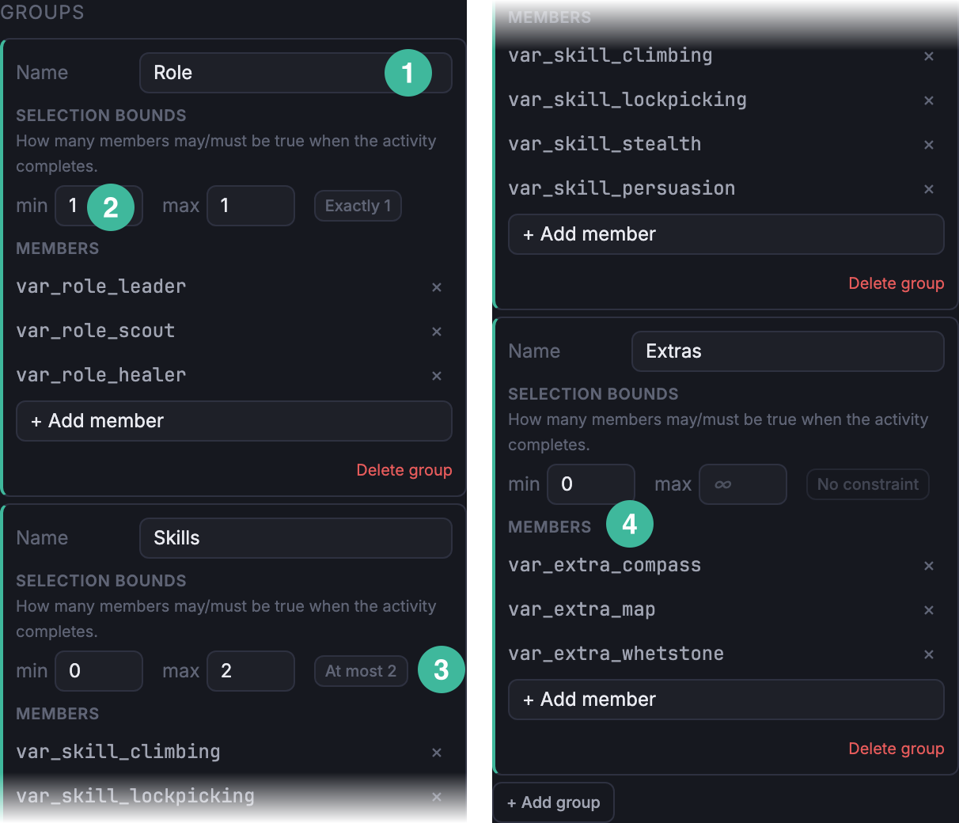Click the No constraint badge
Image resolution: width=959 pixels, height=823 pixels.
click(x=868, y=484)
